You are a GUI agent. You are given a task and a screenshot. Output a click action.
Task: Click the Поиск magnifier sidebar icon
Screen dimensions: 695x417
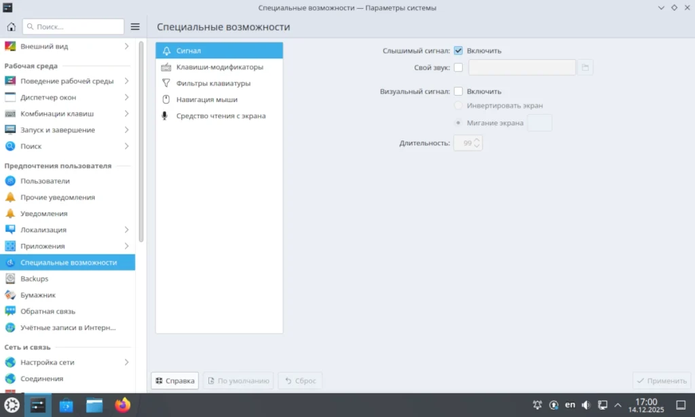(x=10, y=146)
